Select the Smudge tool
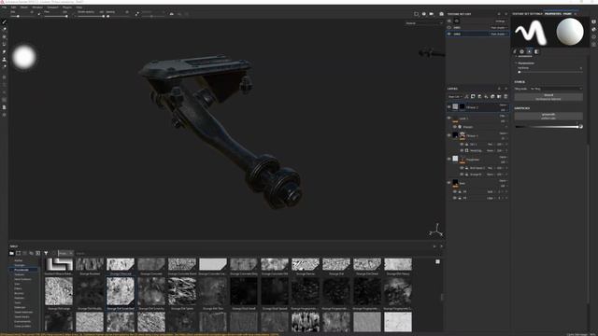The image size is (598, 336). tap(4, 52)
